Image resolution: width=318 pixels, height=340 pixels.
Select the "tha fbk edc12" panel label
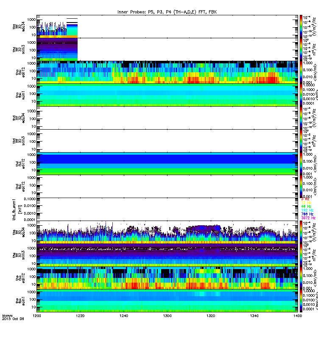(x=20, y=72)
